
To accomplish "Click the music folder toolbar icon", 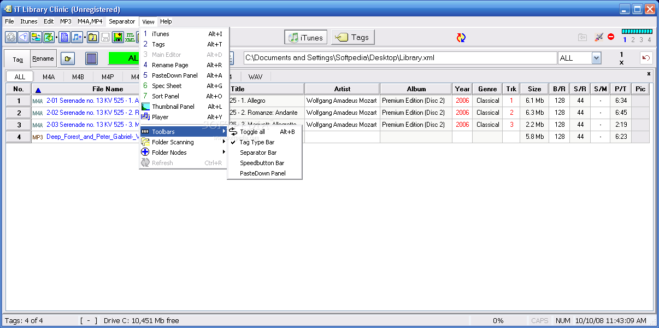I will click(93, 37).
